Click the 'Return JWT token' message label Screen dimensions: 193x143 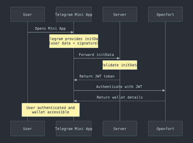[97, 76]
